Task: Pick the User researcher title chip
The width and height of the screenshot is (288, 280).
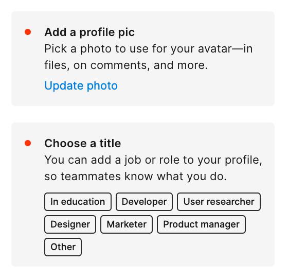Action: [x=219, y=202]
